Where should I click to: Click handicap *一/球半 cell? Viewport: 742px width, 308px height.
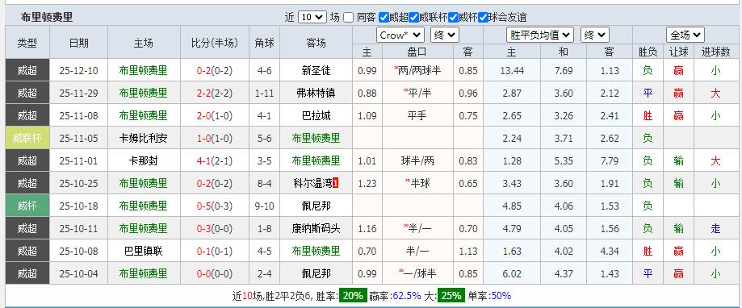[x=417, y=273]
